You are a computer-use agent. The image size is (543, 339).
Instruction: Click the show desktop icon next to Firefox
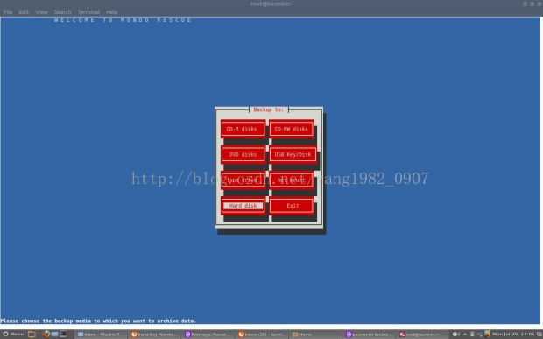pyautogui.click(x=54, y=334)
